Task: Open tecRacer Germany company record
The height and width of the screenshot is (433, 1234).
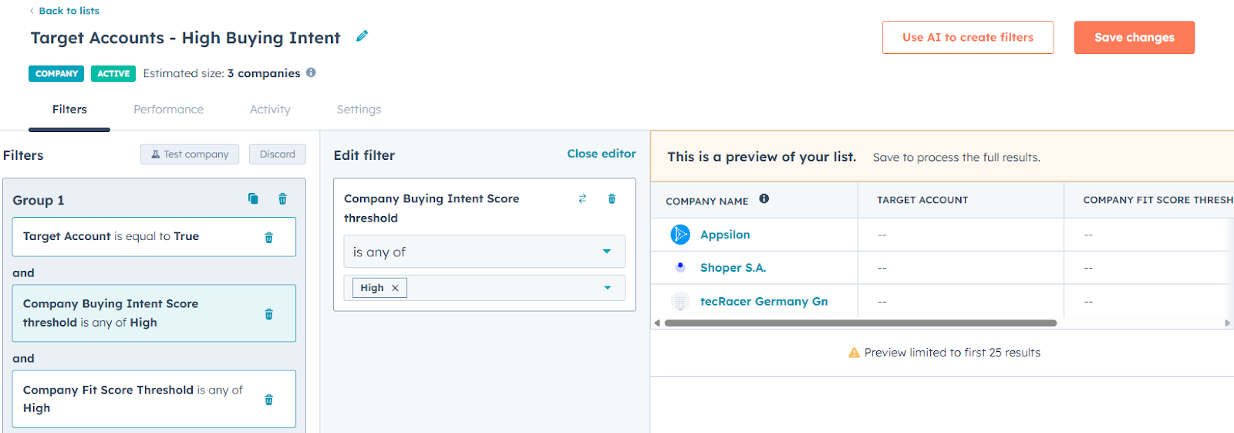Action: point(764,302)
